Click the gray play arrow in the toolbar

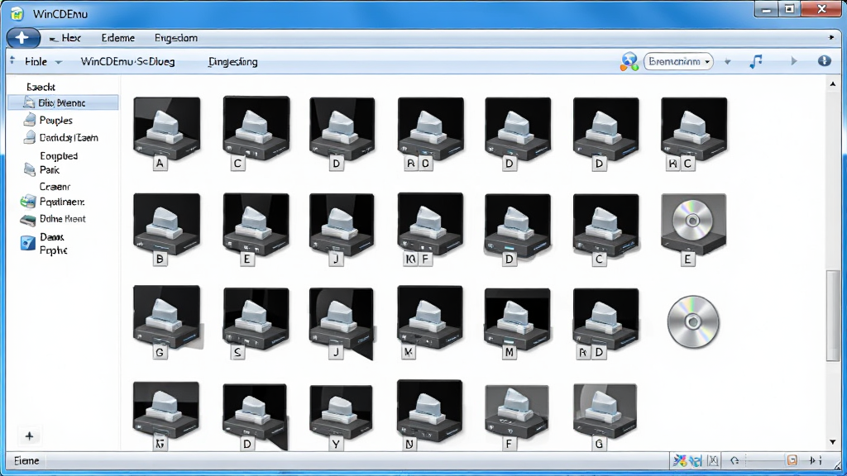click(793, 61)
